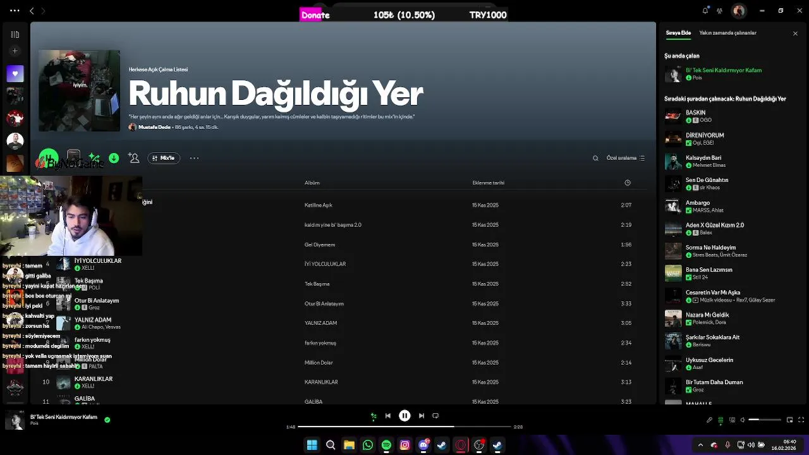Open Mustafa Dede's profile link
The width and height of the screenshot is (809, 455).
(154, 127)
